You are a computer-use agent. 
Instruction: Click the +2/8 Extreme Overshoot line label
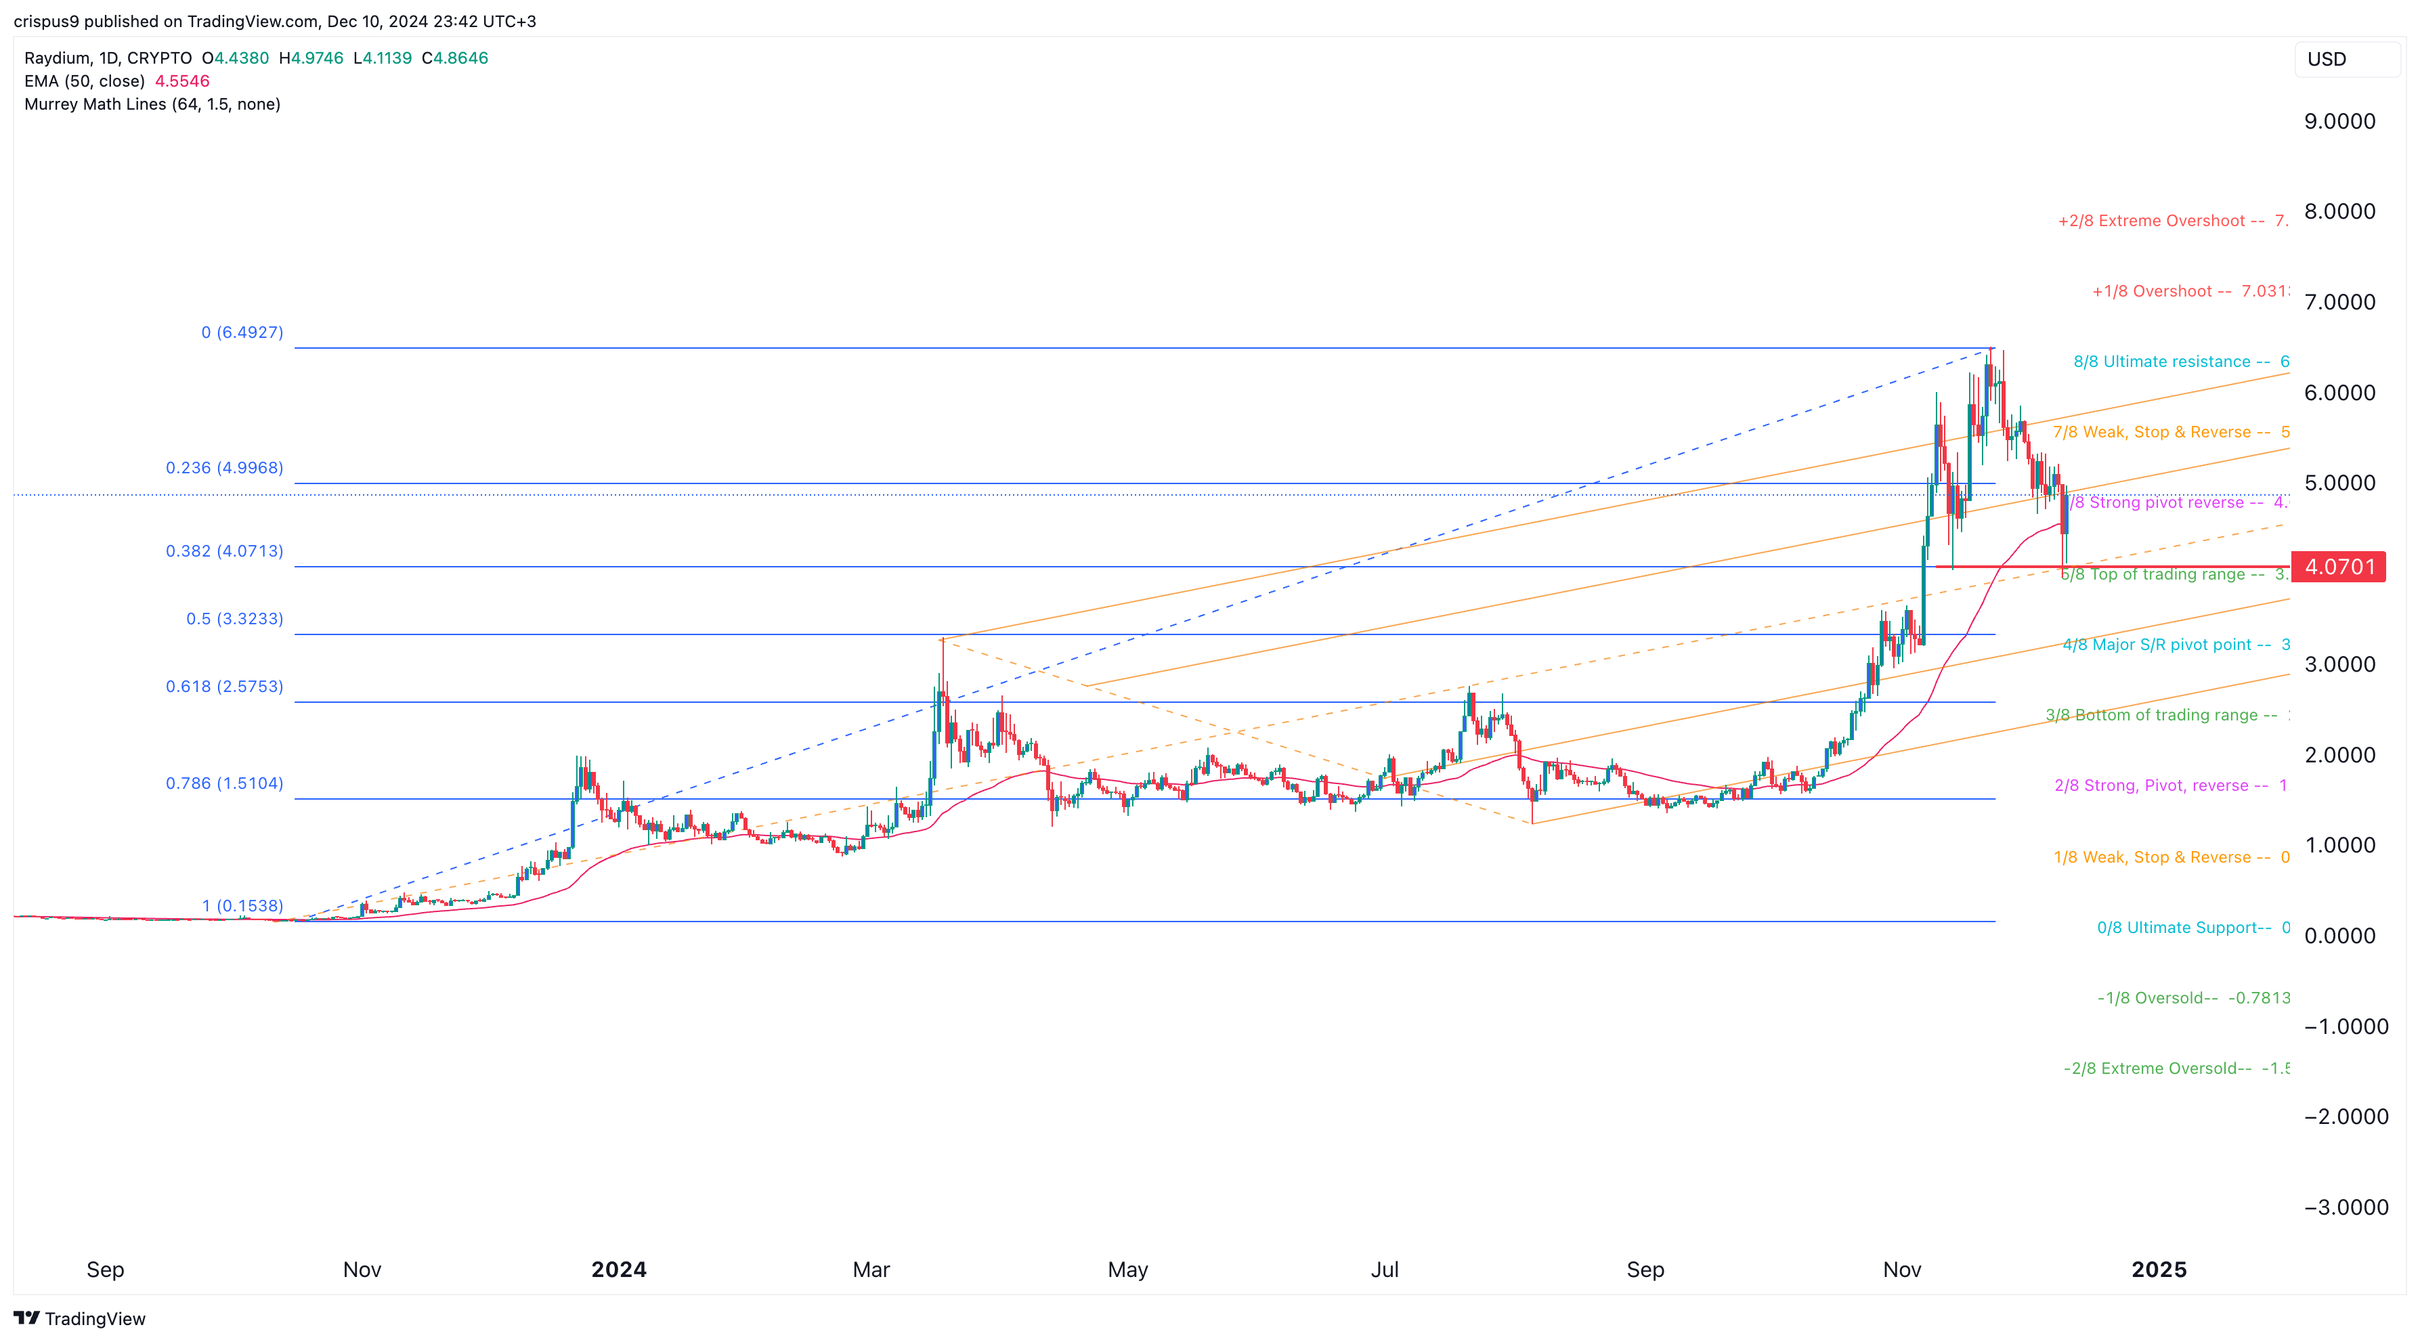[2172, 221]
